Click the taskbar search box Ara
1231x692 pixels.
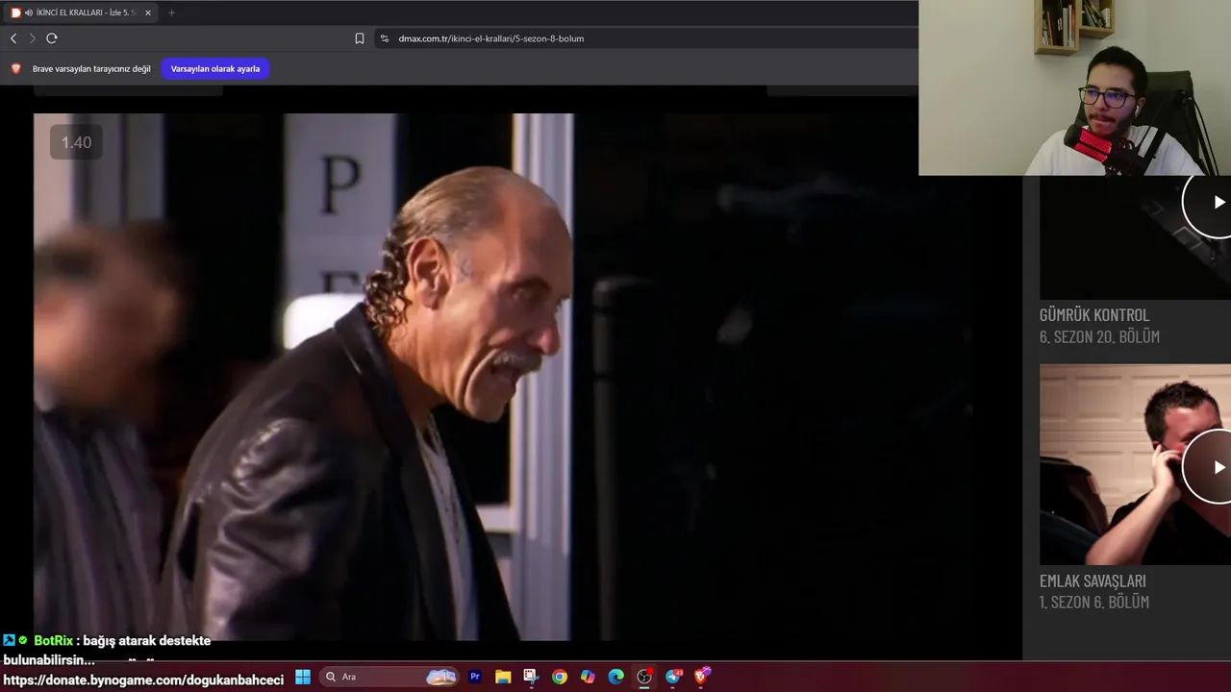pos(389,677)
